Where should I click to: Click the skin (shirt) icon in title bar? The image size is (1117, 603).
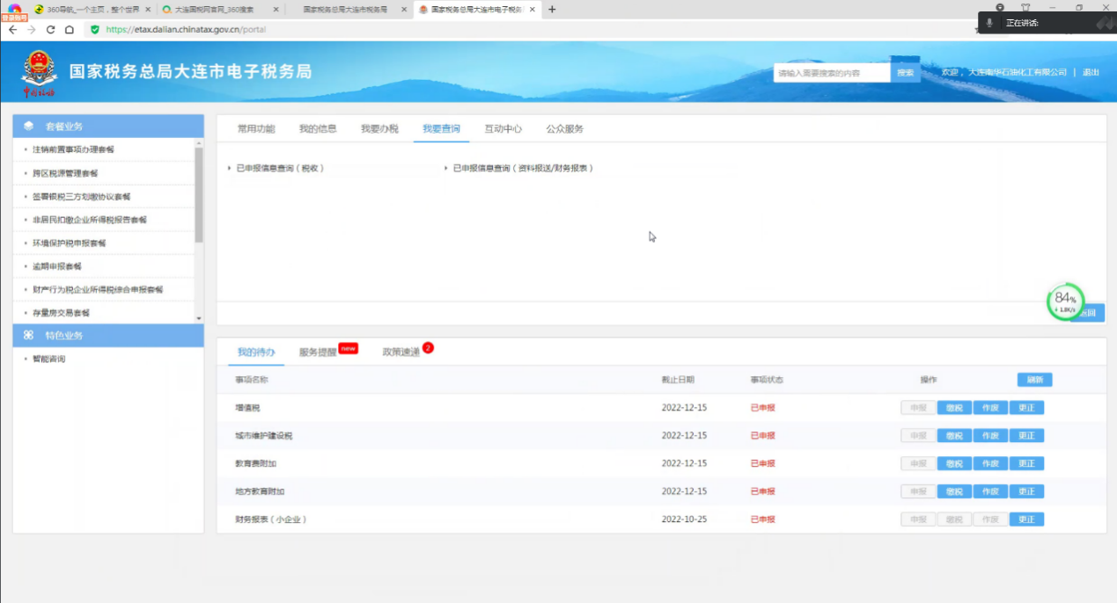(1025, 8)
